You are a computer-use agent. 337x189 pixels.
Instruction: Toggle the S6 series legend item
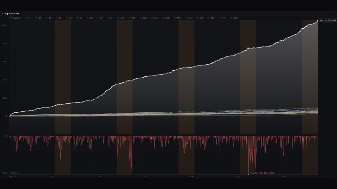point(79,18)
